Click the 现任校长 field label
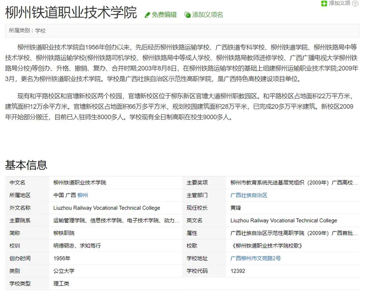 click(x=197, y=208)
